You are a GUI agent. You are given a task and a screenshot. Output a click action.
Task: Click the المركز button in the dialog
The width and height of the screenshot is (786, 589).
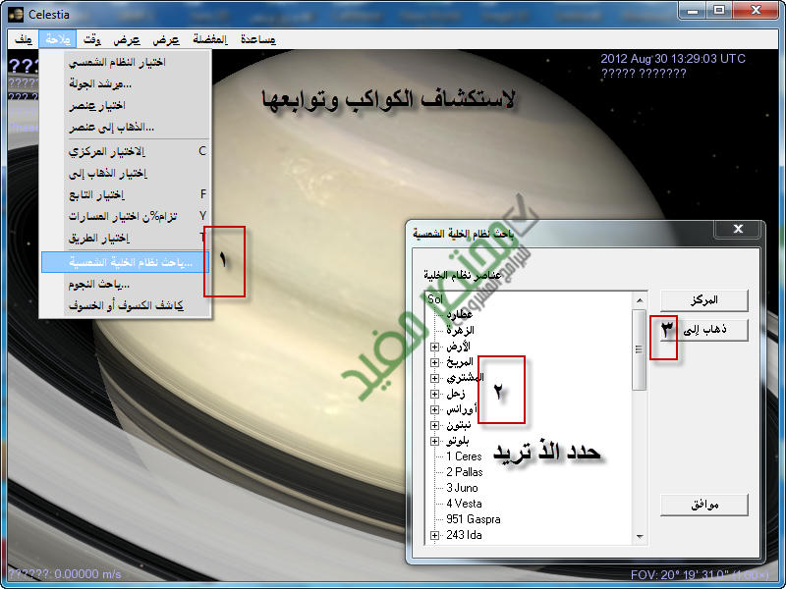coord(703,300)
